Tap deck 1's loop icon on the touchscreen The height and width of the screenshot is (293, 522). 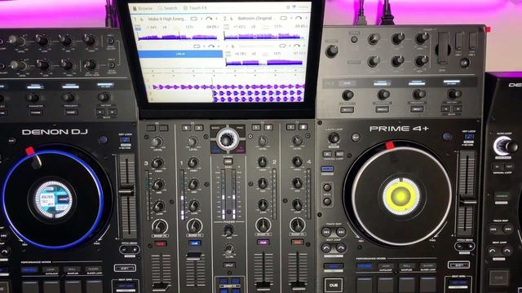point(194,19)
